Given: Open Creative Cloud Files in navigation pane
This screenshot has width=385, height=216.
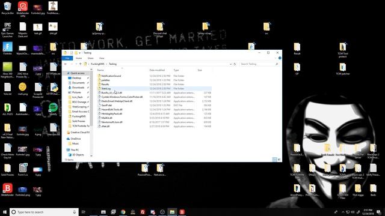Looking at the screenshot, I should (80, 132).
